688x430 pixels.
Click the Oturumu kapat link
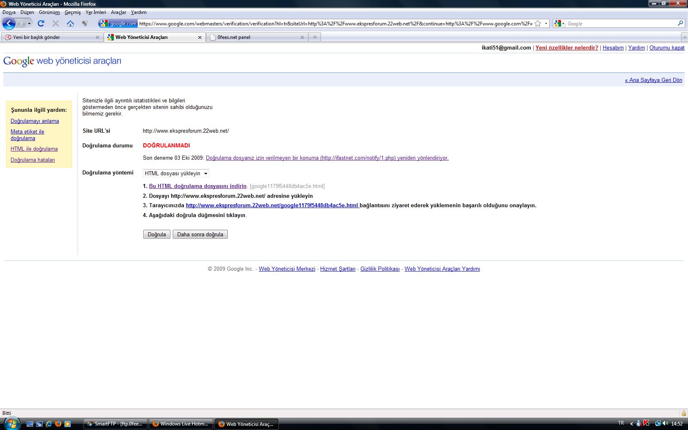click(x=667, y=48)
